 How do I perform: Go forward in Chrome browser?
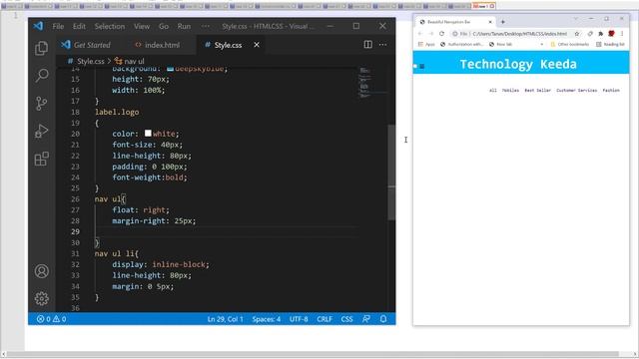(430, 34)
